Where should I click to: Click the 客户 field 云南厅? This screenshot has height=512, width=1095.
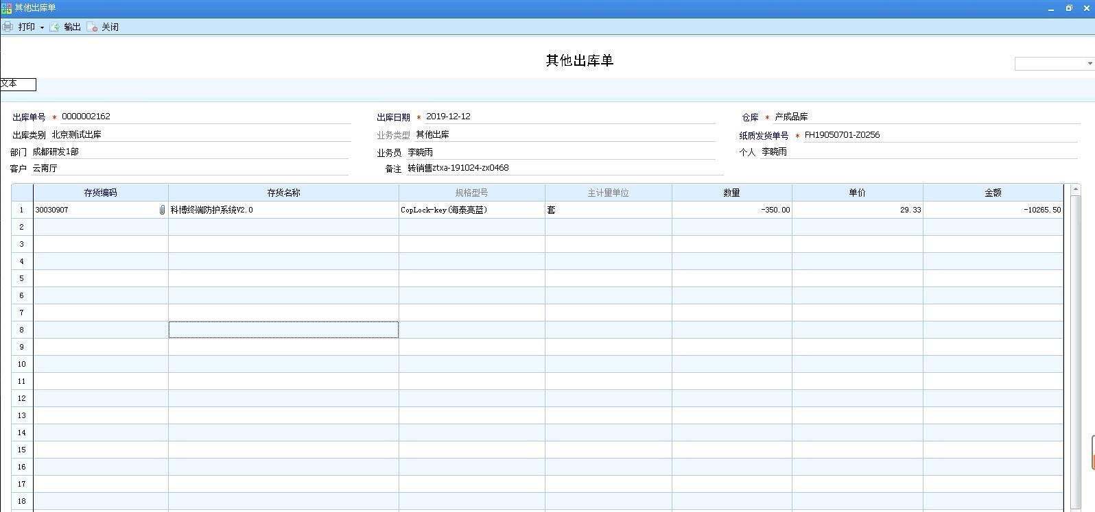(190, 169)
